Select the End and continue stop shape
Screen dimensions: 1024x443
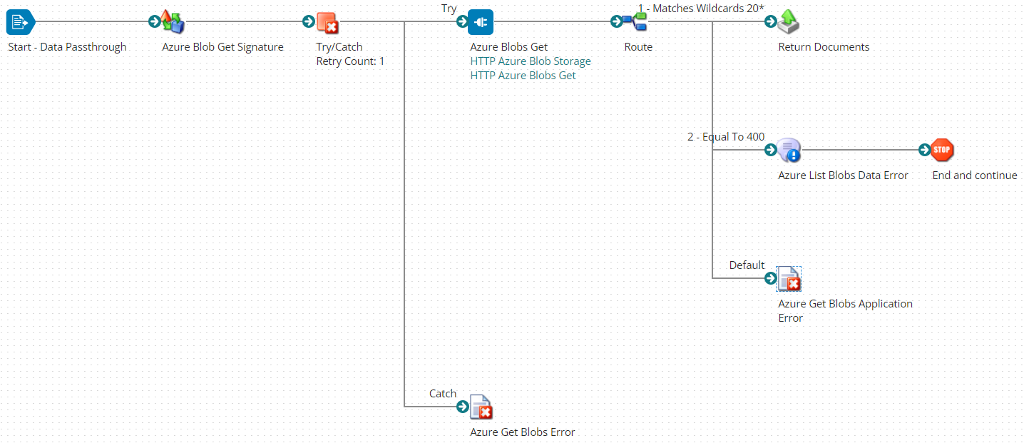pos(941,151)
